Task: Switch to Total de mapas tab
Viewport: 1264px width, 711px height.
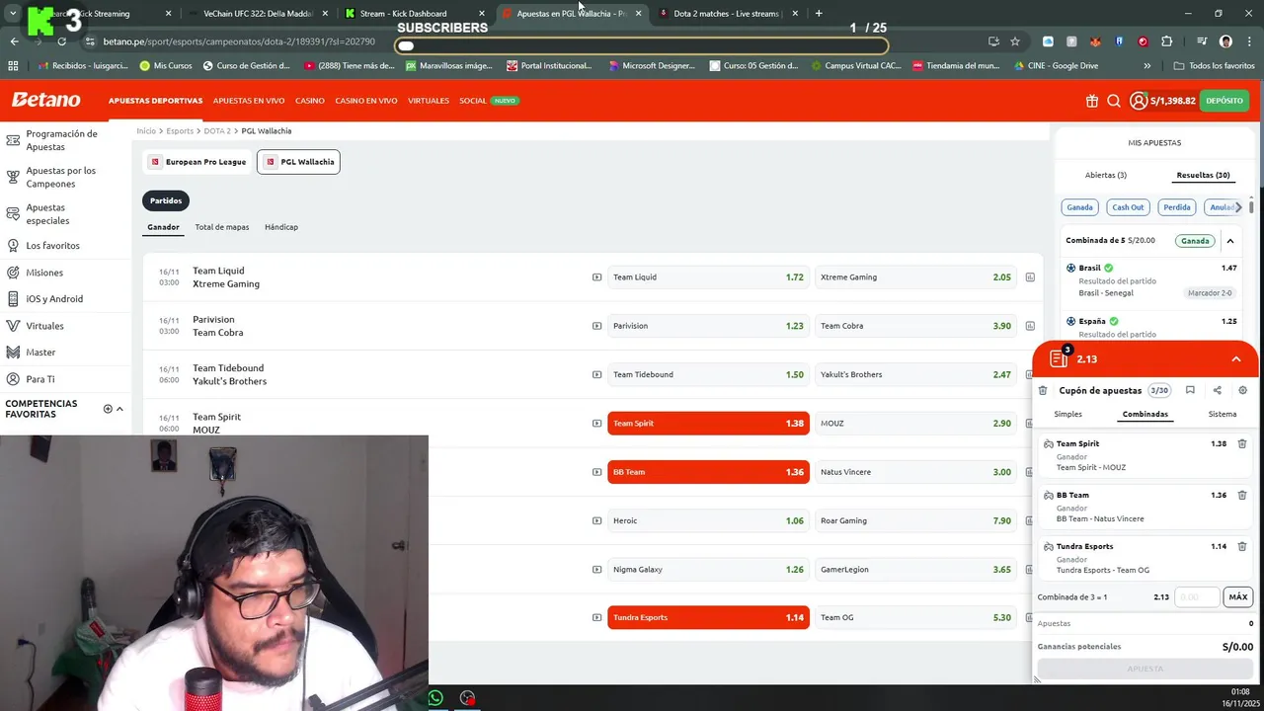Action: pos(222,227)
